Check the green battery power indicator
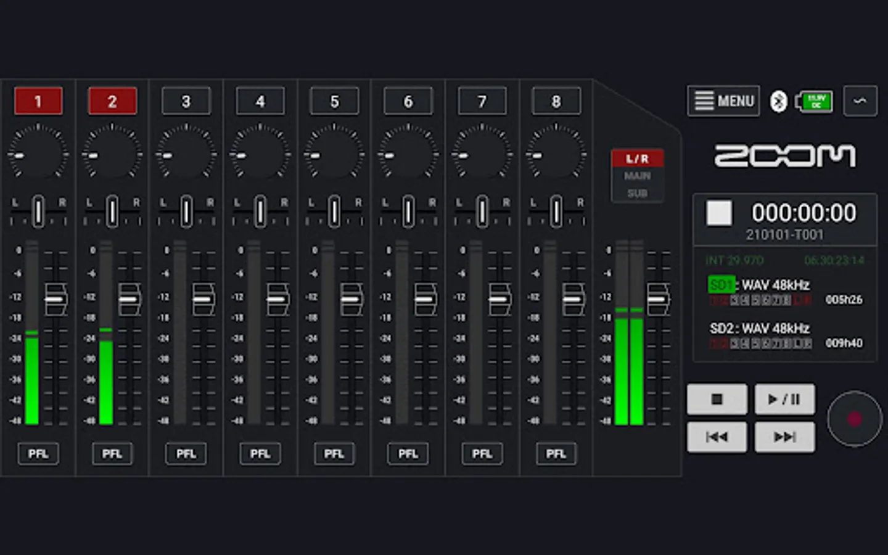The width and height of the screenshot is (888, 555). click(815, 101)
